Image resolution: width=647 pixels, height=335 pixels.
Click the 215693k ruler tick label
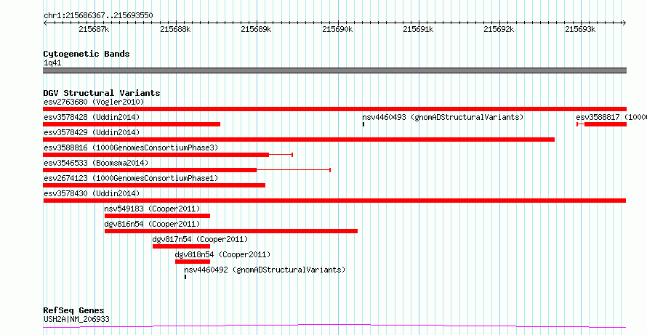581,29
